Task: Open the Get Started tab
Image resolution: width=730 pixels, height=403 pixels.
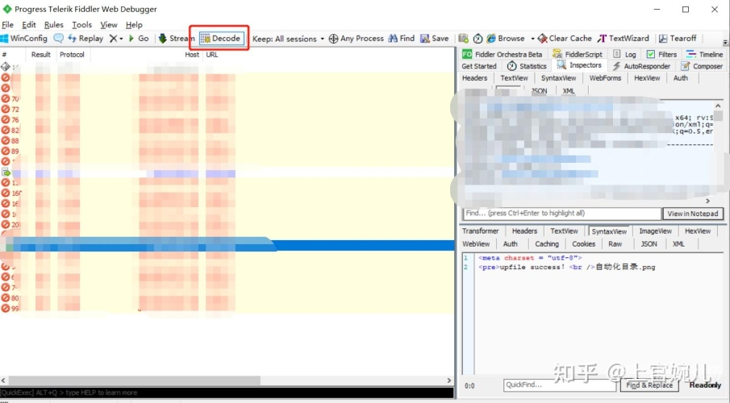Action: (x=479, y=66)
